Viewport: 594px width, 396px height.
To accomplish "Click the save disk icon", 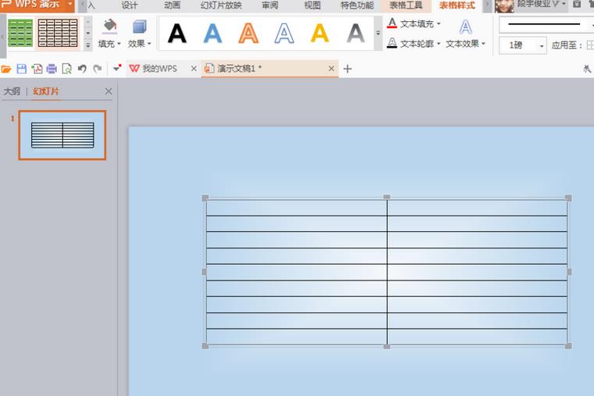I will pyautogui.click(x=22, y=69).
